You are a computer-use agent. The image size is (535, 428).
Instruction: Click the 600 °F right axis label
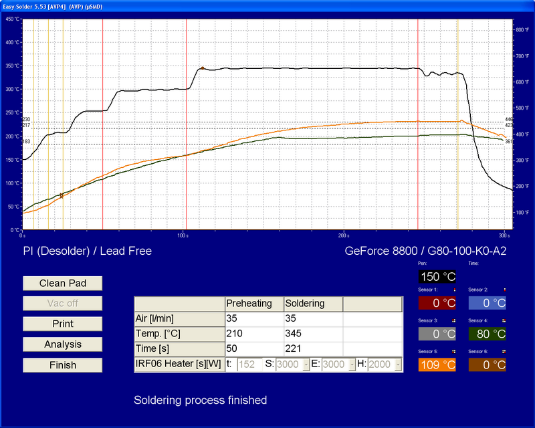522,82
